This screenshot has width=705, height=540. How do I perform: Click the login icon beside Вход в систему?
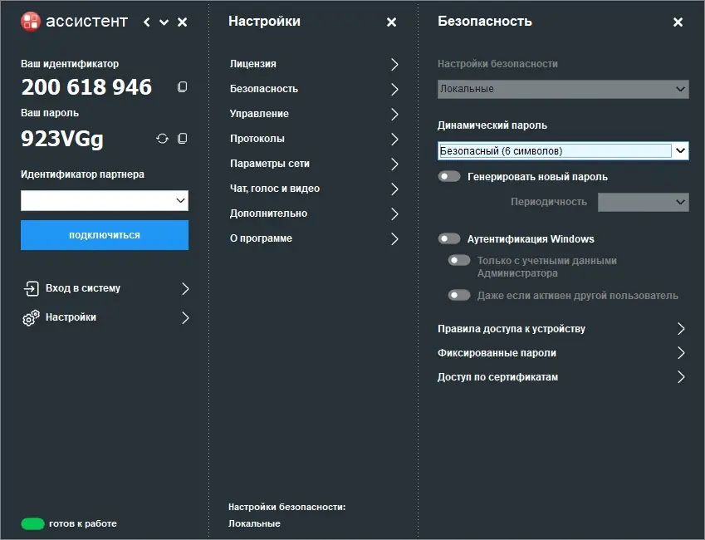tap(31, 289)
